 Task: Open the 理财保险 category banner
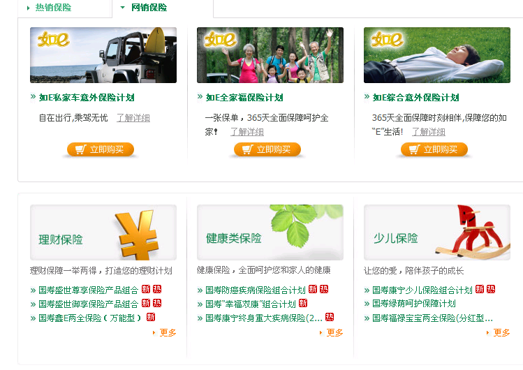[x=103, y=232]
